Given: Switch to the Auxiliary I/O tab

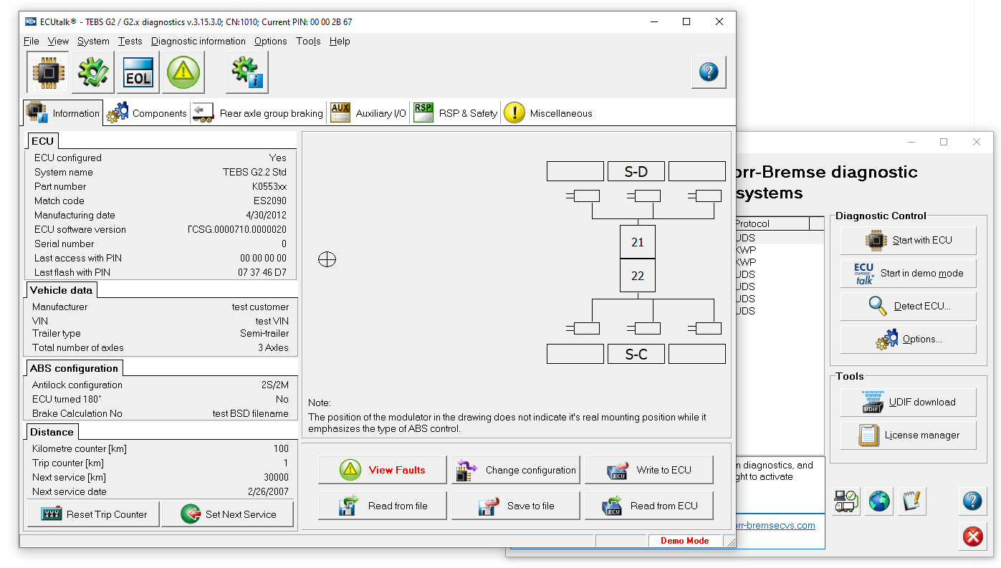Looking at the screenshot, I should coord(368,113).
